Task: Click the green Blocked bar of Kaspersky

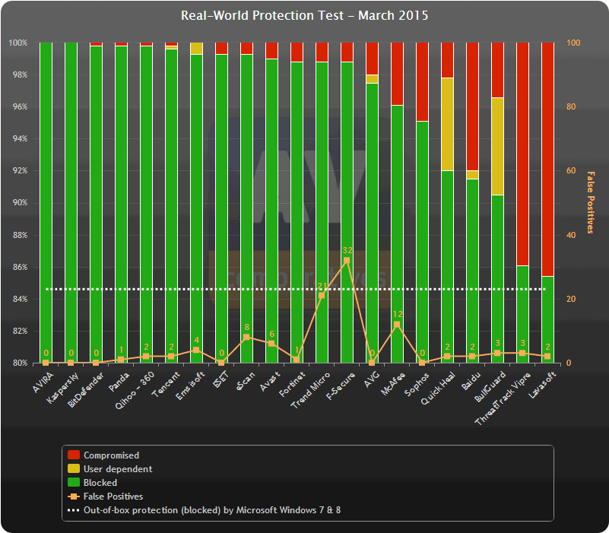Action: [71, 202]
